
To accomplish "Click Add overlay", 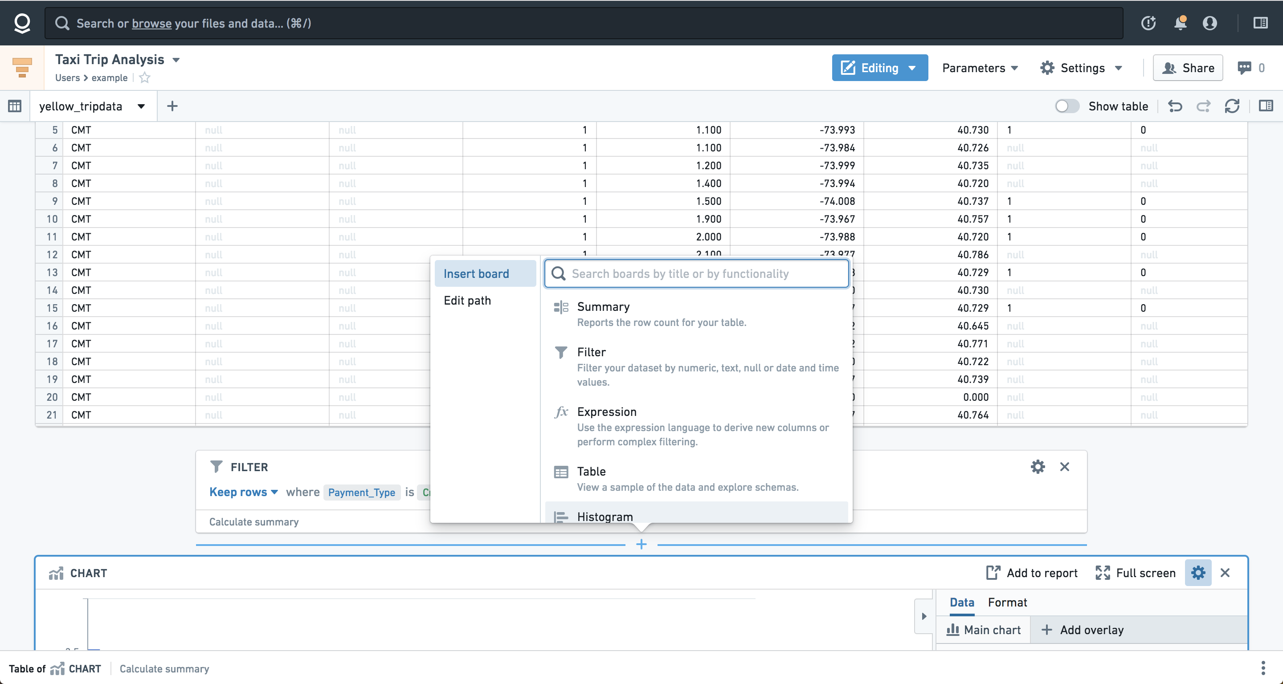I will pos(1082,629).
